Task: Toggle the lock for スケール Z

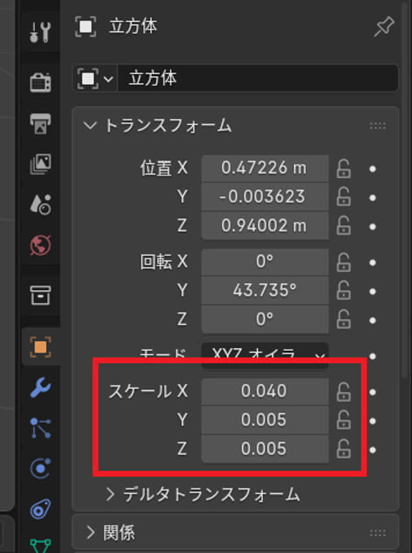Action: tap(343, 449)
